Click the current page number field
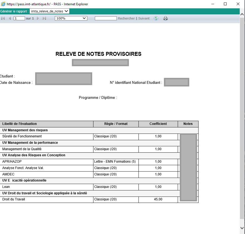245x234 pixels. click(x=19, y=18)
